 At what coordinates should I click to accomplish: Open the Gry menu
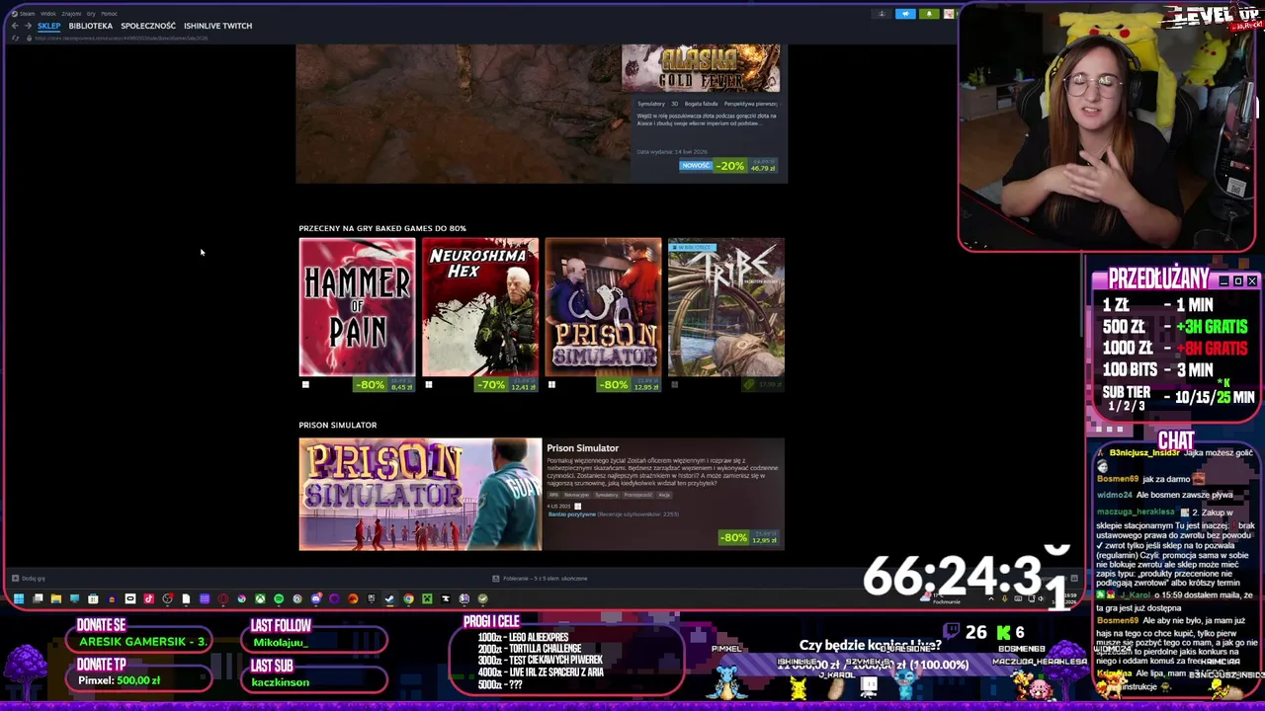click(x=91, y=14)
